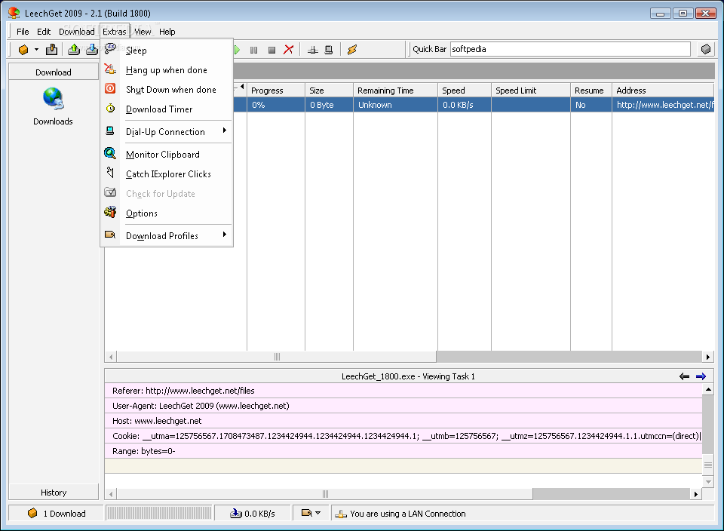The width and height of the screenshot is (724, 531).
Task: Open the Edit menu
Action: pyautogui.click(x=44, y=32)
